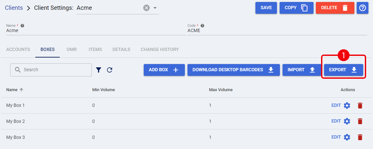Open the filter funnel icon
The image size is (373, 149).
click(99, 70)
